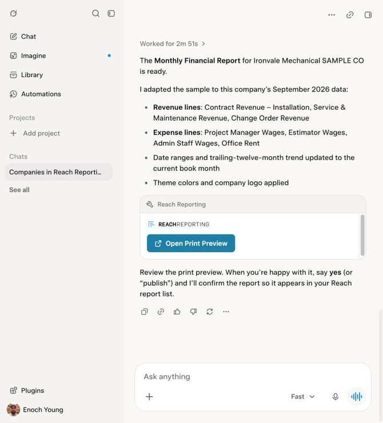Click the Reach Reporting card scrollbar
Image resolution: width=383 pixels, height=423 pixels.
pos(362,235)
